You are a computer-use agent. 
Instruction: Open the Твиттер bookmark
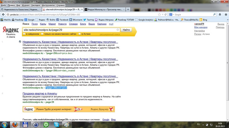[x=89, y=20]
